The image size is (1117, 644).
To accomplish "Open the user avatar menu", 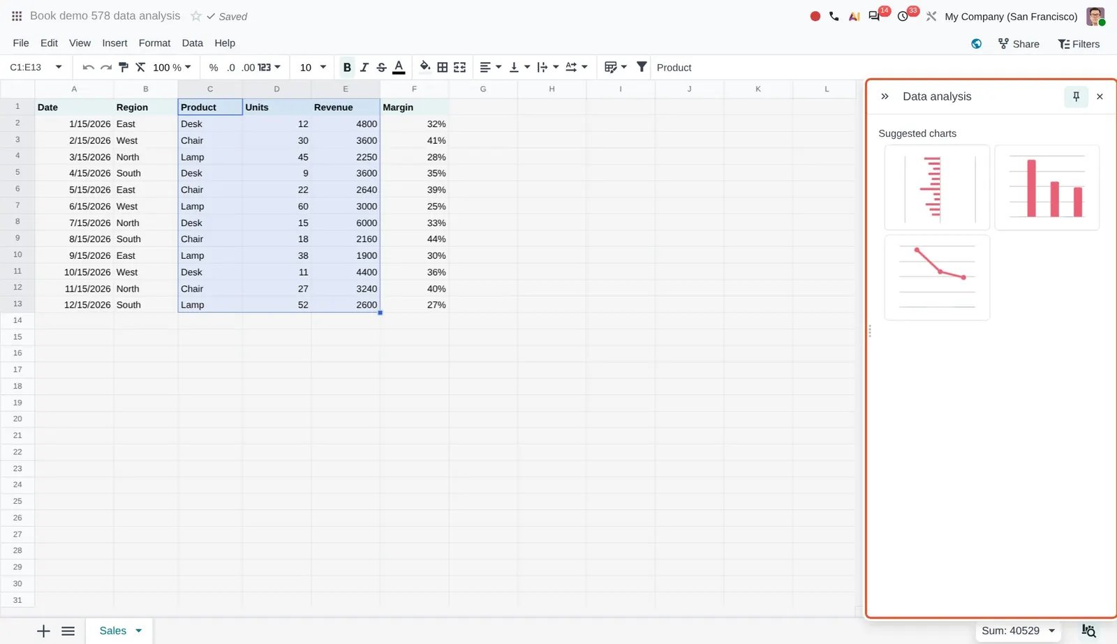I will coord(1095,16).
